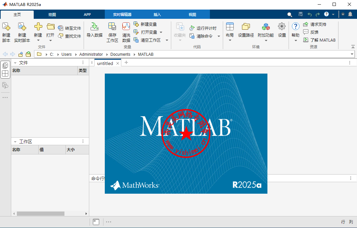The height and width of the screenshot is (228, 357).
Task: Expand the 打开 dropdown arrow
Action: pyautogui.click(x=50, y=41)
